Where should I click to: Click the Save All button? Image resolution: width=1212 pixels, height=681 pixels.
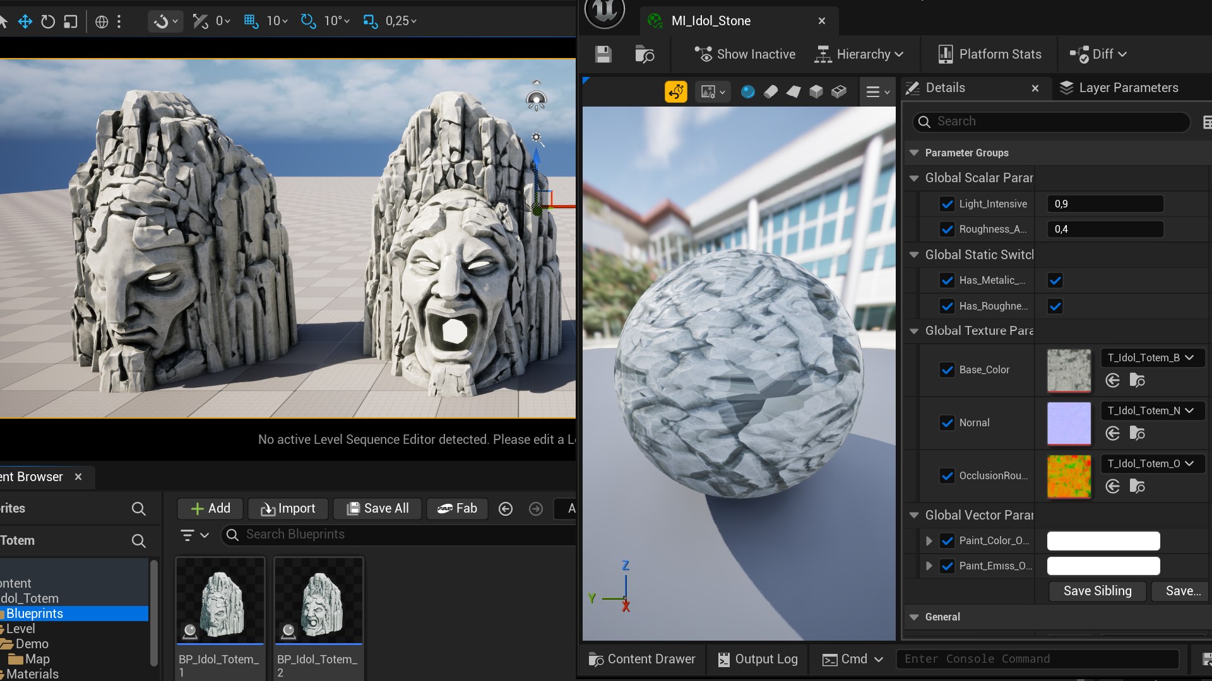tap(377, 509)
